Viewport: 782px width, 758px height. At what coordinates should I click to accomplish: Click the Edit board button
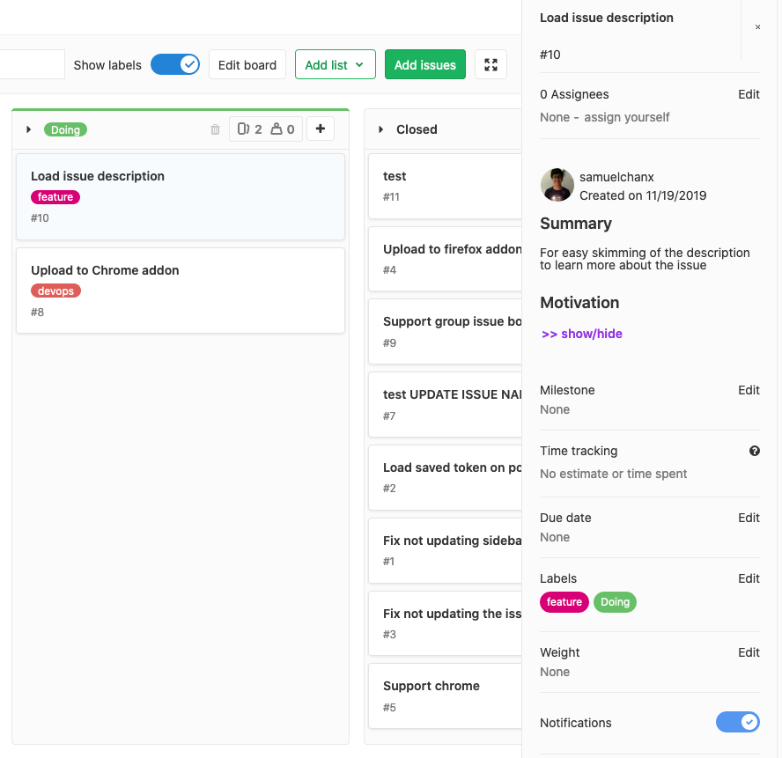pyautogui.click(x=247, y=64)
